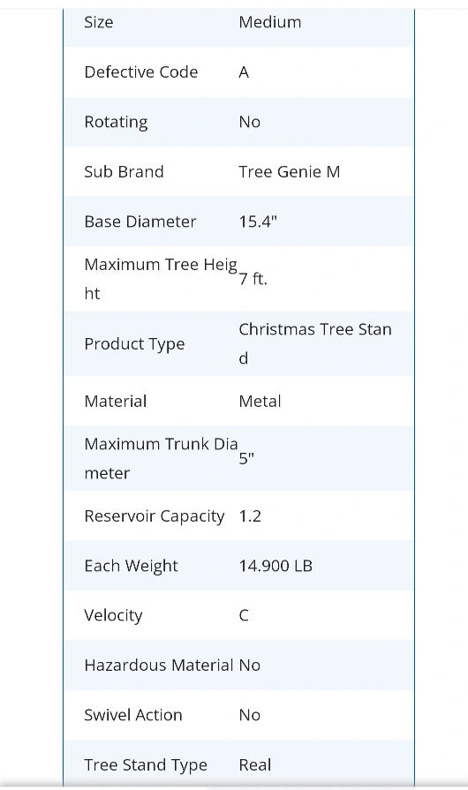The image size is (468, 790).
Task: Click the Base Diameter label
Action: pyautogui.click(x=140, y=222)
